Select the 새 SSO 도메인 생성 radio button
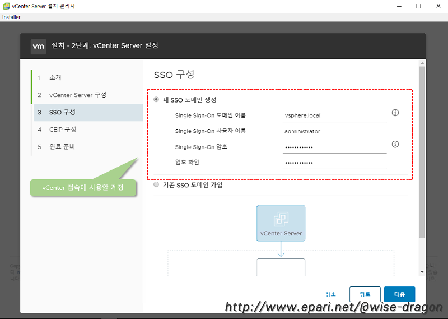This screenshot has width=448, height=319. [156, 100]
